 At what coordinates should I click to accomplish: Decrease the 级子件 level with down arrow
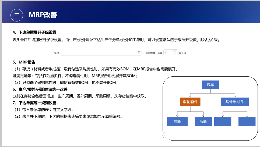(175, 54)
